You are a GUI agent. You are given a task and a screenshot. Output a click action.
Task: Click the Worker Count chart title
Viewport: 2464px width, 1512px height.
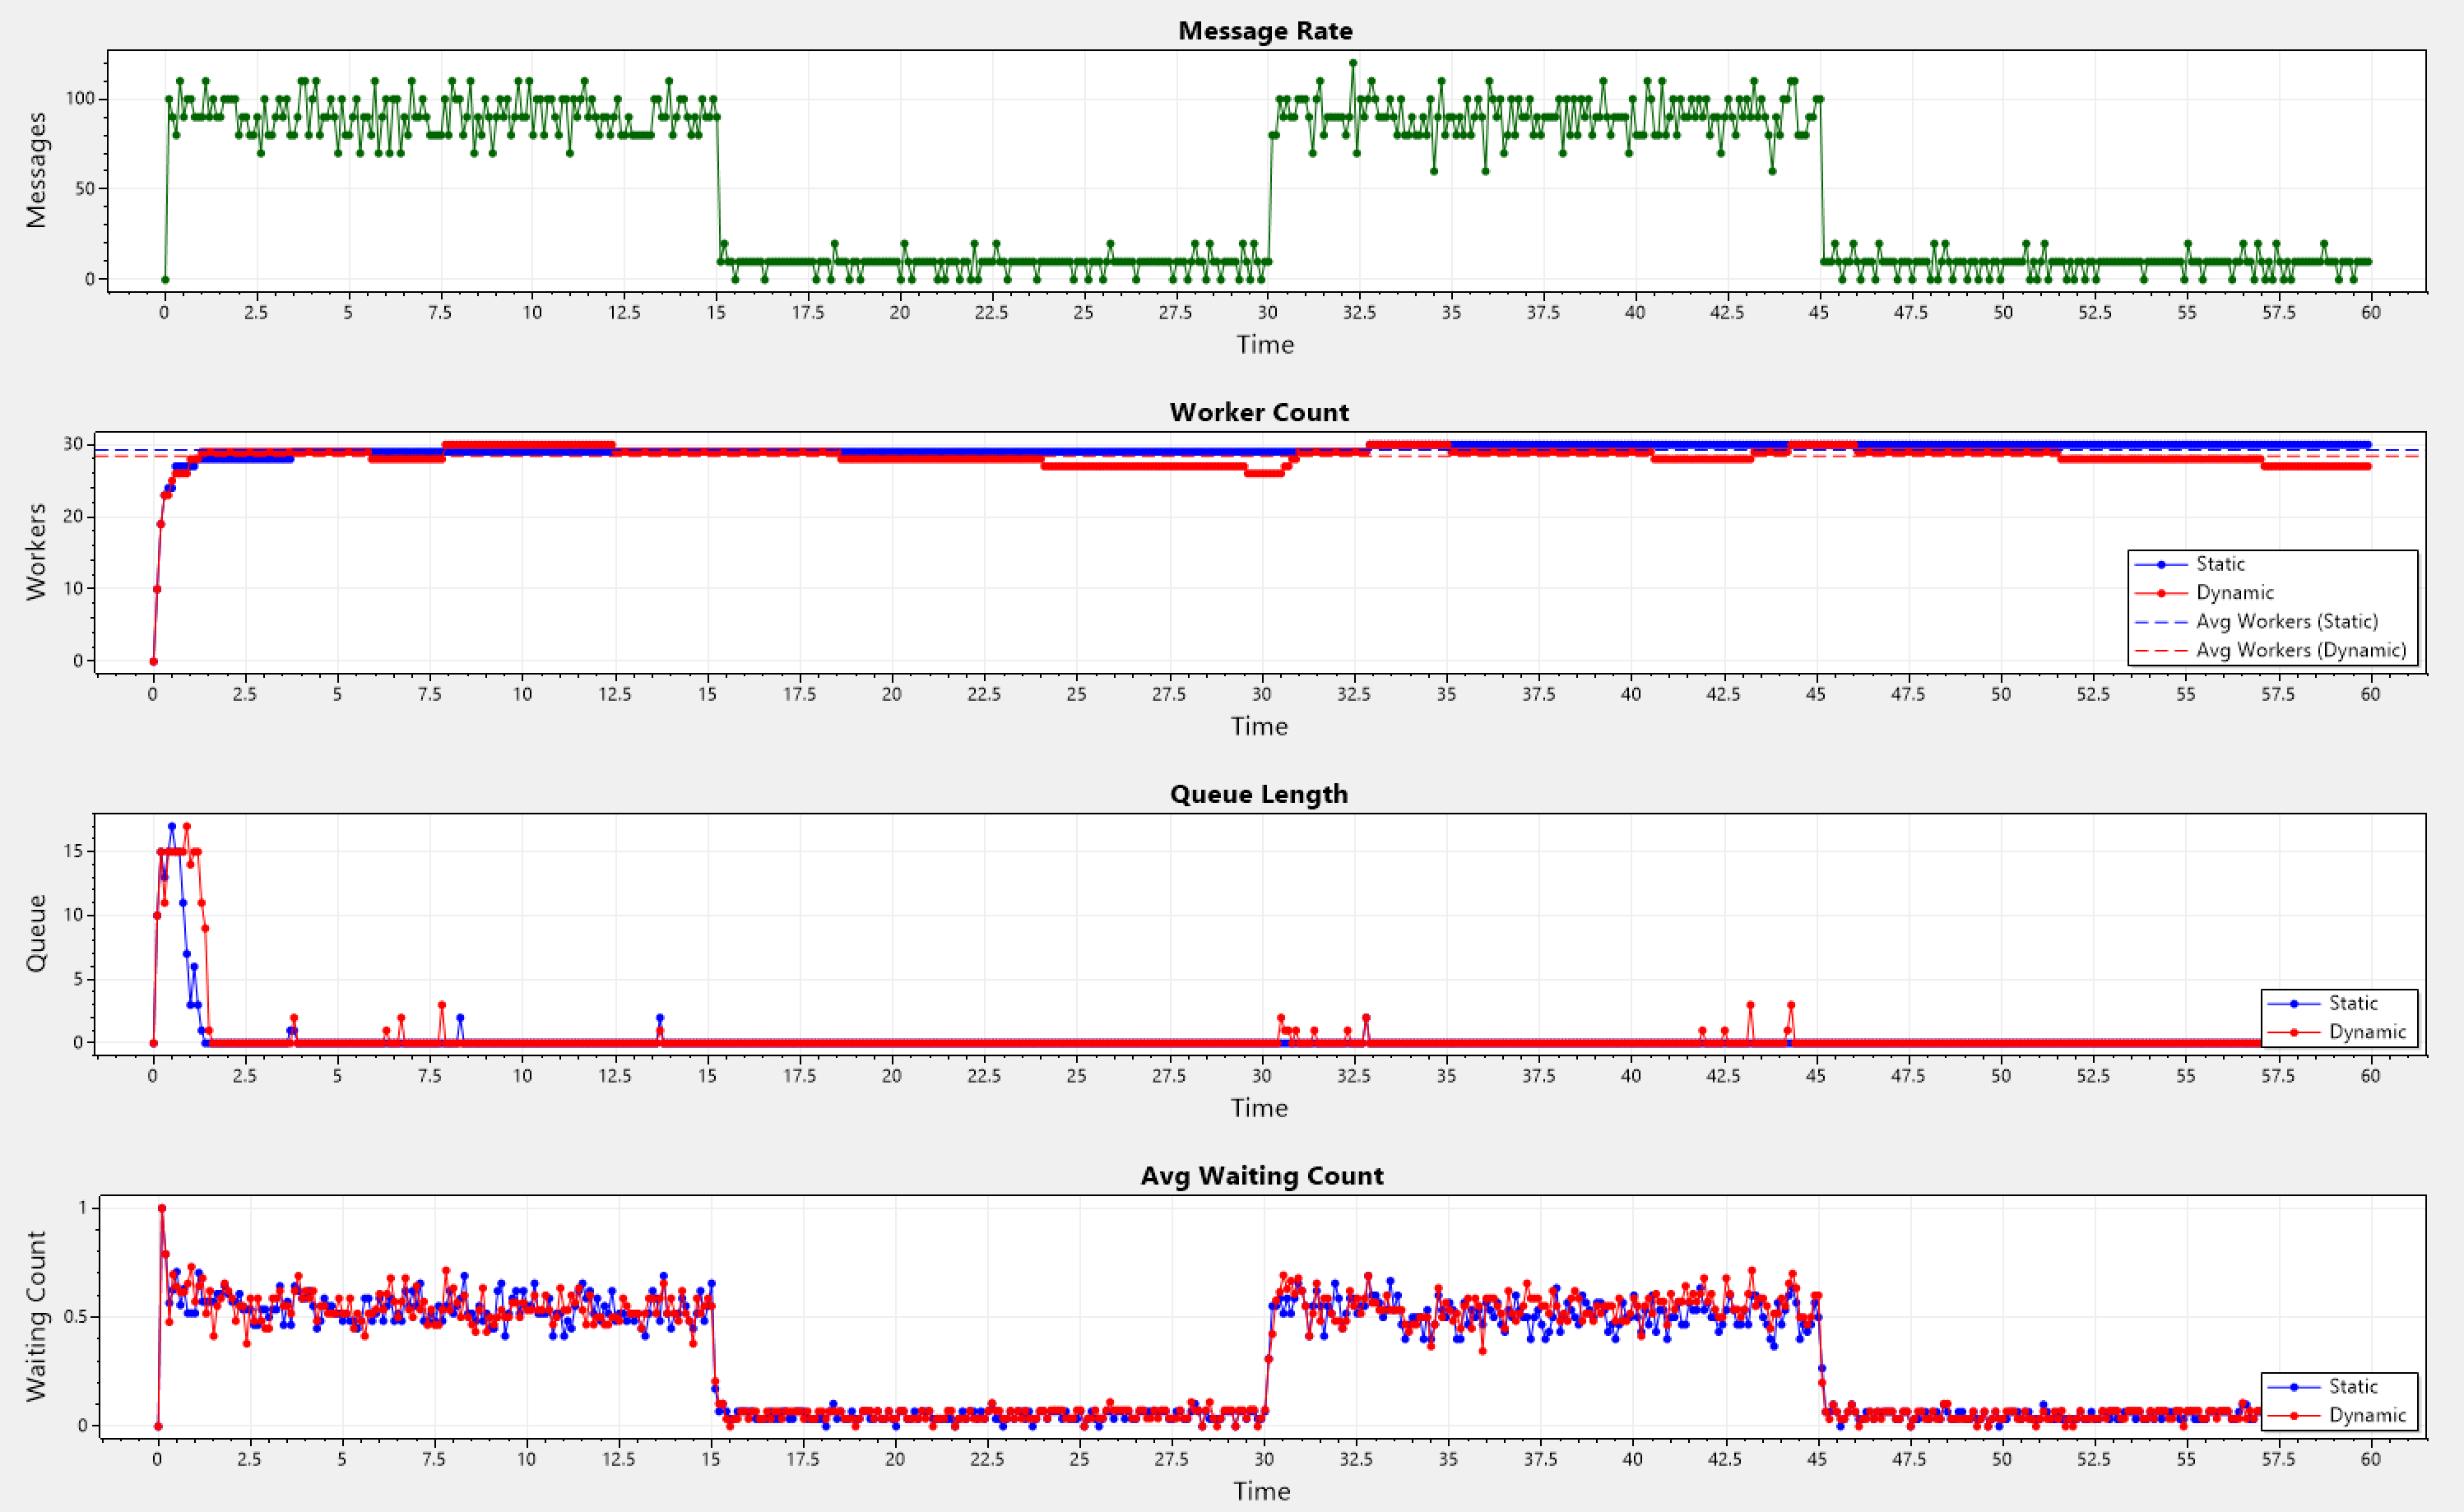1259,413
